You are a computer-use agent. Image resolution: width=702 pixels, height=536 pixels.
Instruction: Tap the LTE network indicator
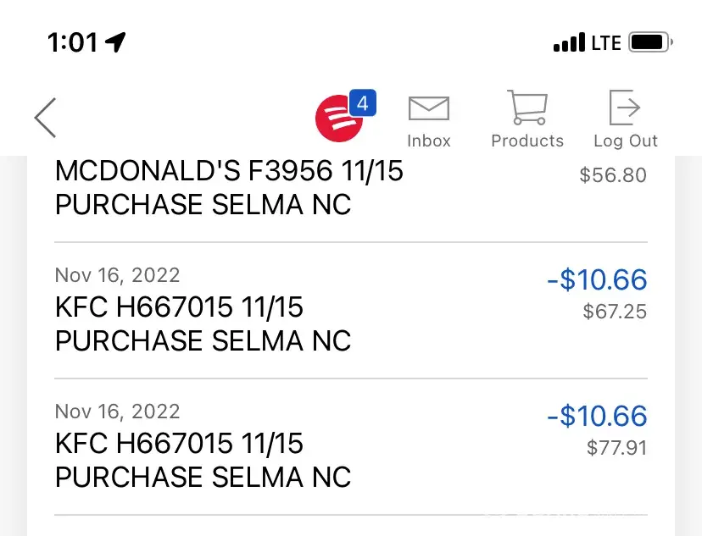[606, 42]
